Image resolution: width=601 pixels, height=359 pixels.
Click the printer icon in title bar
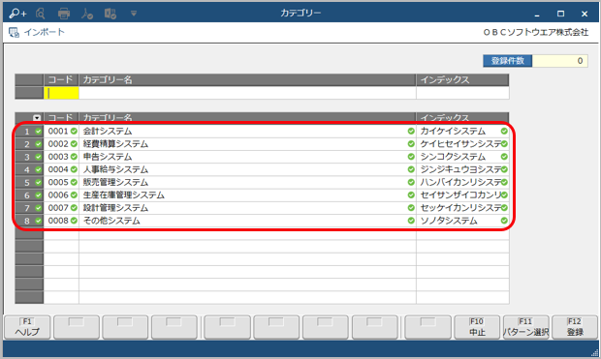tap(64, 14)
